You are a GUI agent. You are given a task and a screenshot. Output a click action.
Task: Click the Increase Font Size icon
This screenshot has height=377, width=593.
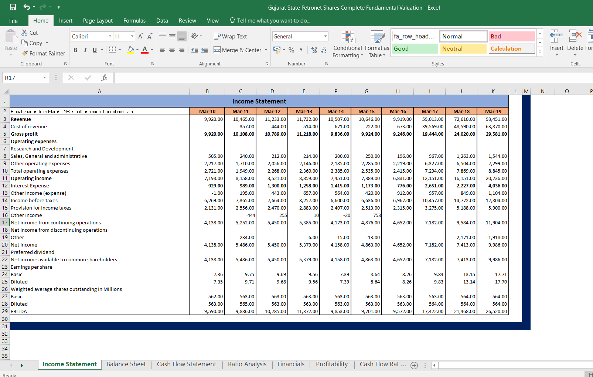(x=140, y=36)
